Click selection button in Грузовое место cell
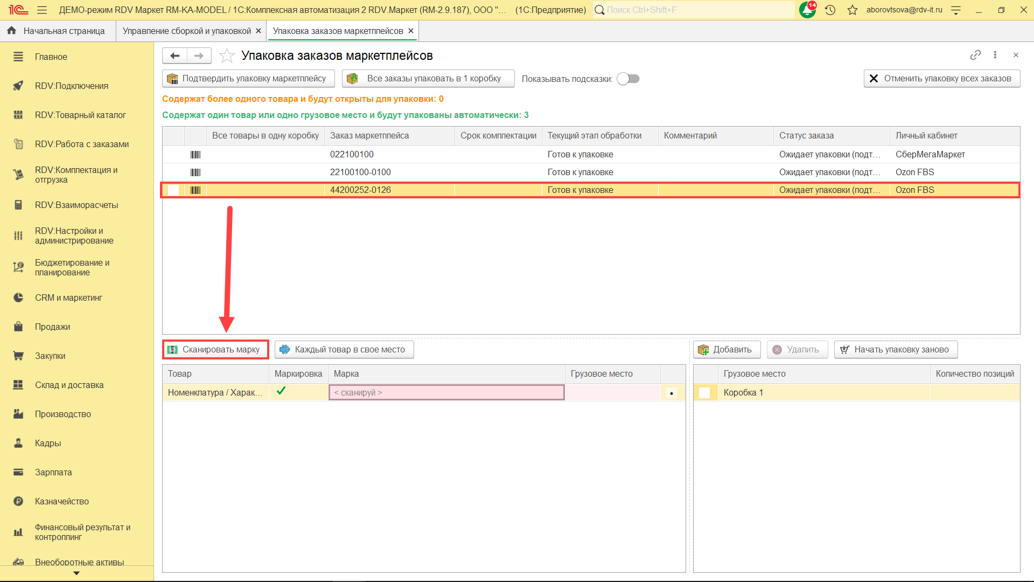The image size is (1034, 582). pyautogui.click(x=672, y=393)
